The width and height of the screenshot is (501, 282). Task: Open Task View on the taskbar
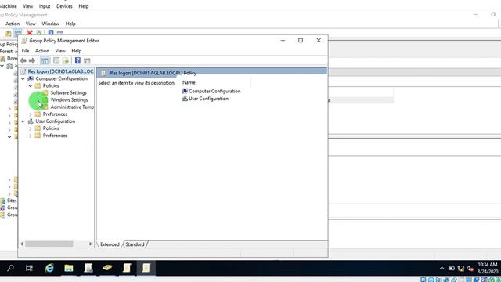tap(29, 268)
